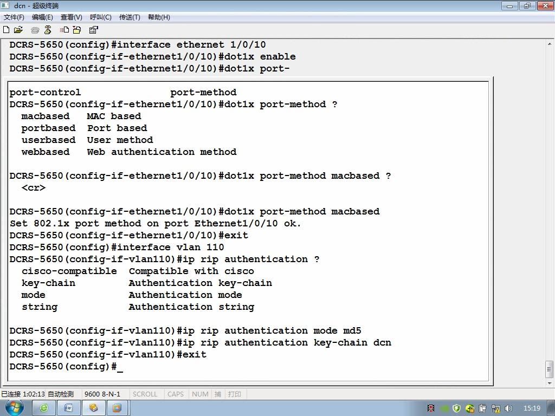Open the 呼叫(C) menu
This screenshot has width=555, height=416.
[100, 17]
